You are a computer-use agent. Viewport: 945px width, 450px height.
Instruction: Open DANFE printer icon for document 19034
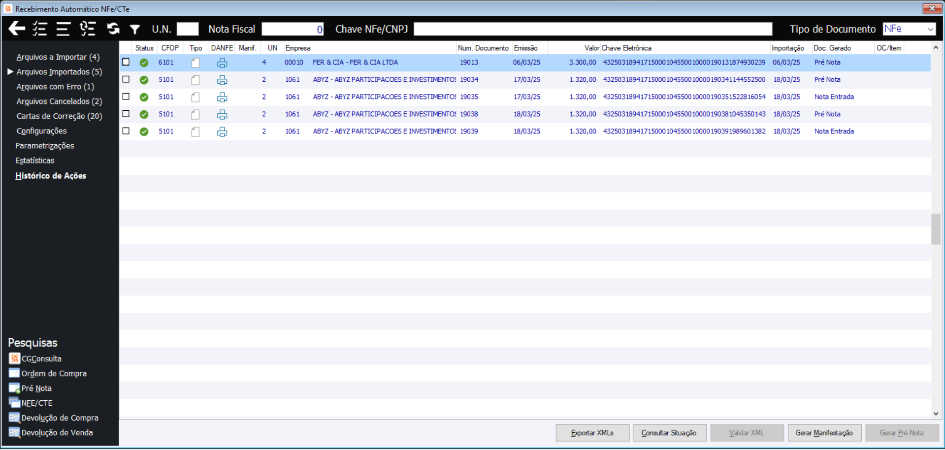point(222,80)
